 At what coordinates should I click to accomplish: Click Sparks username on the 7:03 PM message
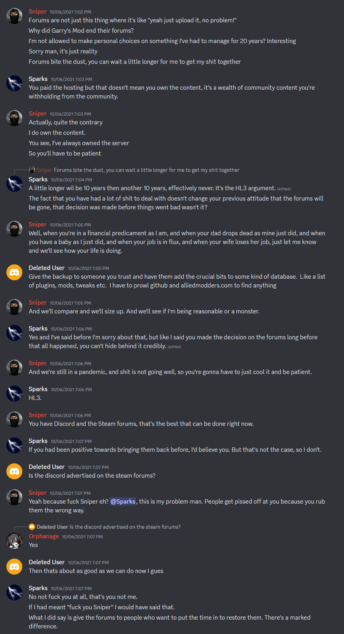38,79
